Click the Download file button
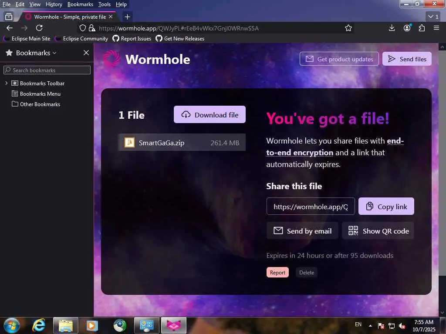 tap(209, 114)
